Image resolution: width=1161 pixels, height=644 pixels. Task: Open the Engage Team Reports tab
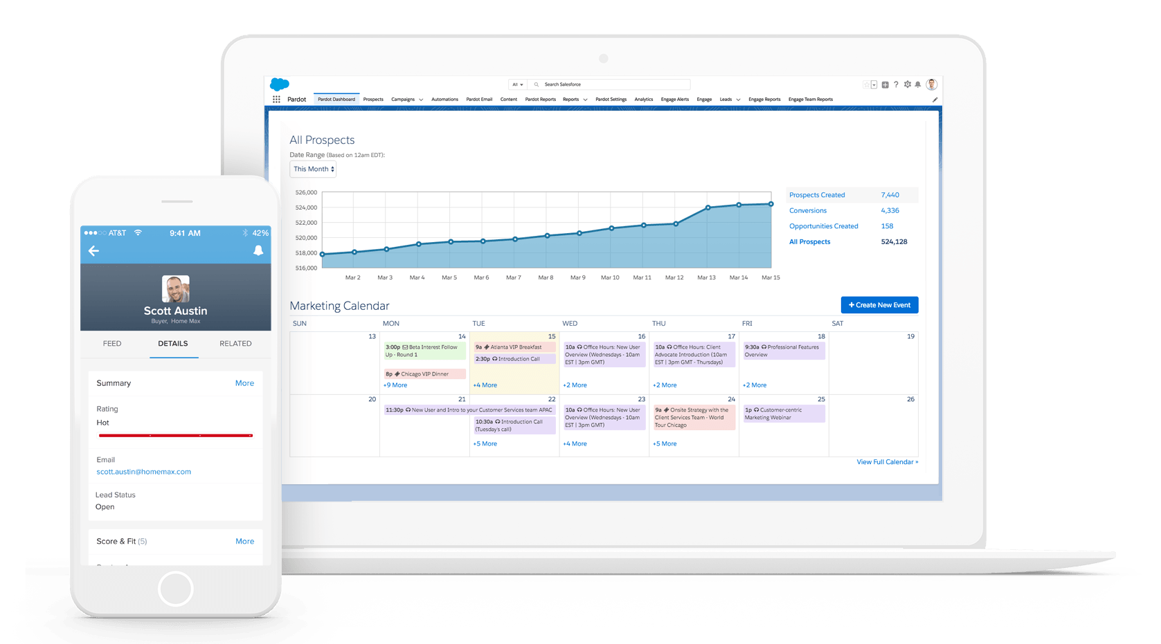(x=811, y=99)
